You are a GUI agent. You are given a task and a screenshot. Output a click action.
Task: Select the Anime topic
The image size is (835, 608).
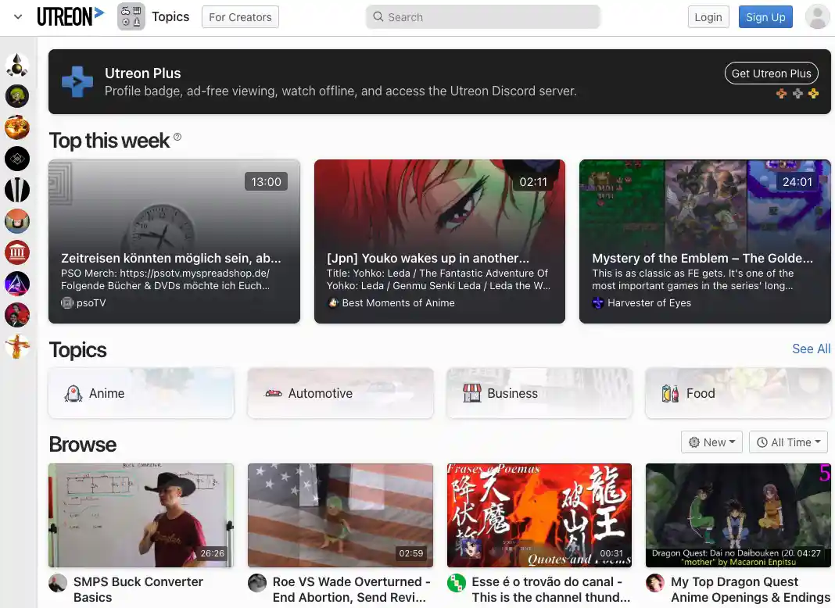141,393
